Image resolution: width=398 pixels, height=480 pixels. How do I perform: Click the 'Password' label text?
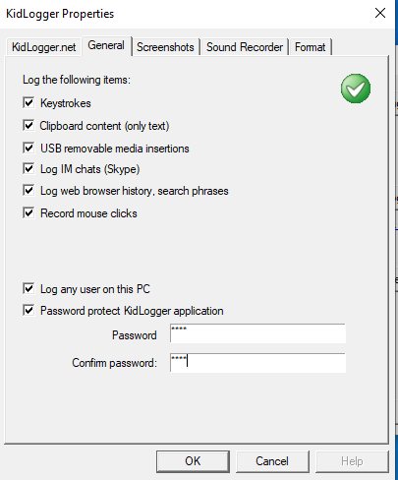click(135, 335)
